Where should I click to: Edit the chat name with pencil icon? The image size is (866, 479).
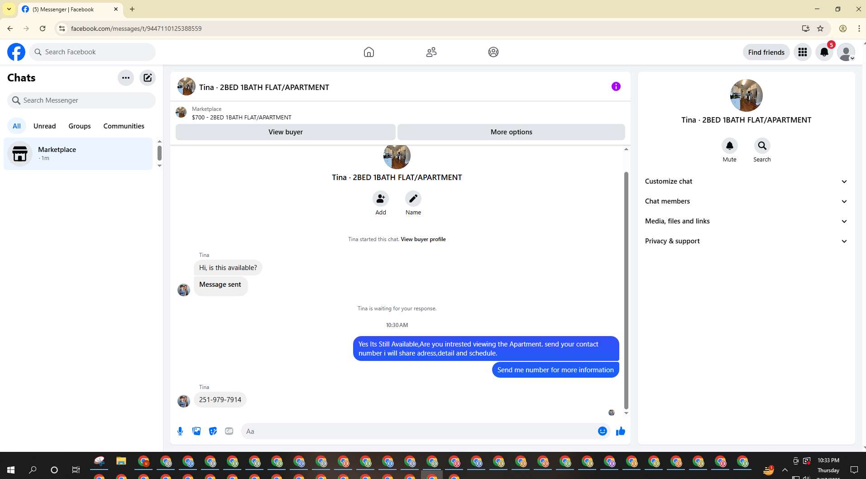[x=413, y=199]
